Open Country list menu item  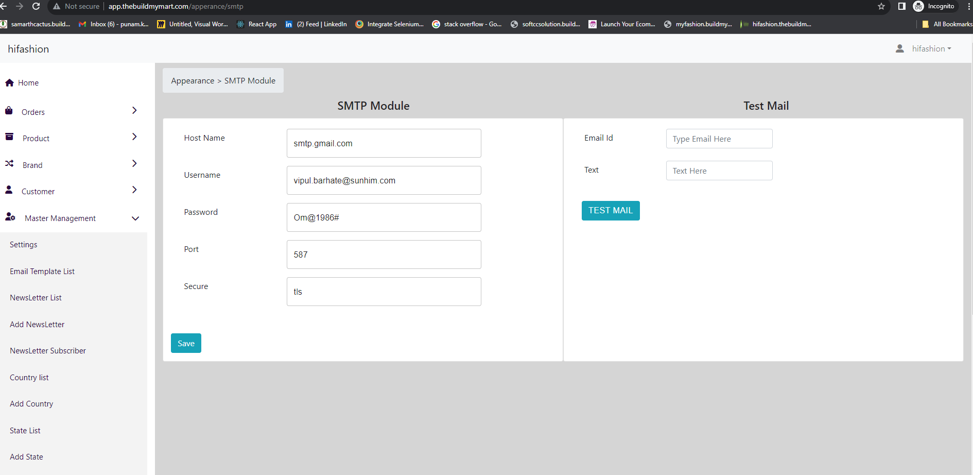29,378
